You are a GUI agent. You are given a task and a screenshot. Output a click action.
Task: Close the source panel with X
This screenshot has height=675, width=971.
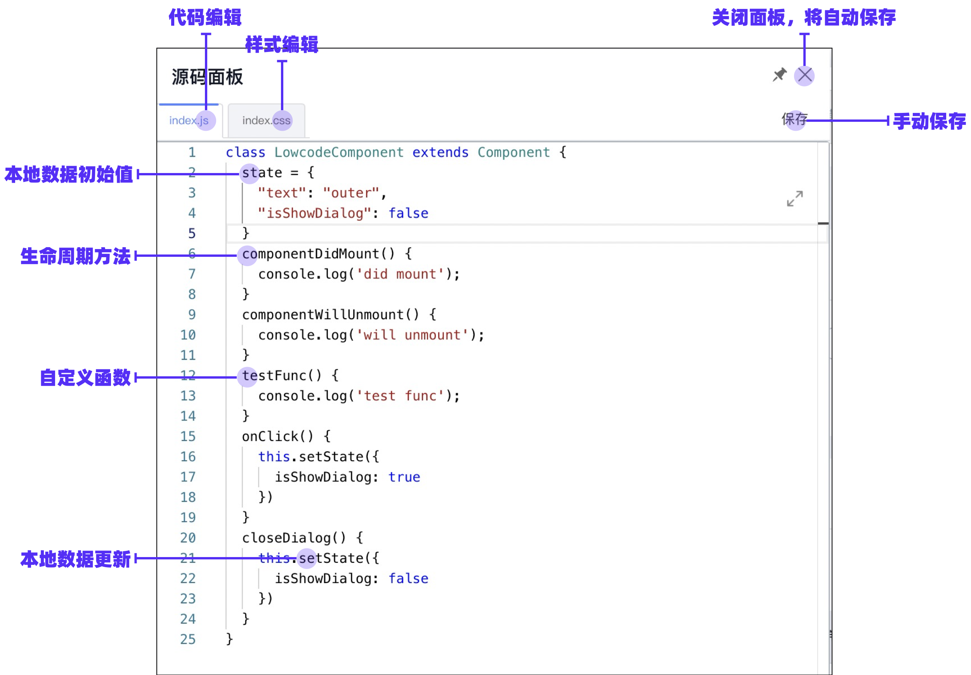pyautogui.click(x=805, y=76)
